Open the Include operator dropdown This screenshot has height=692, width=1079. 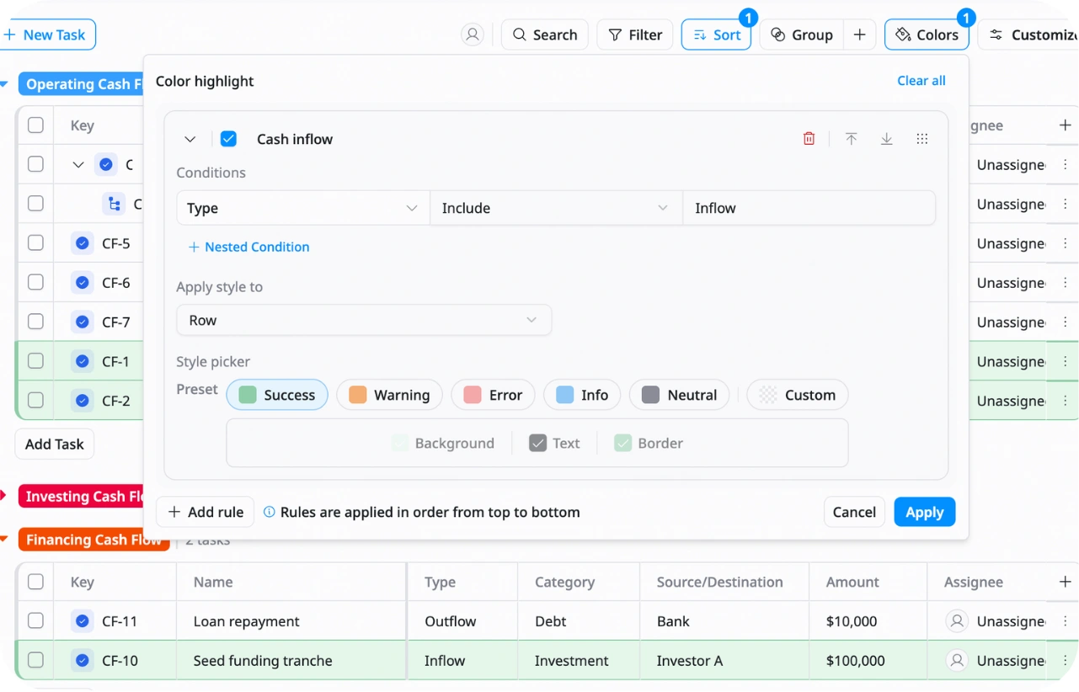click(x=556, y=208)
